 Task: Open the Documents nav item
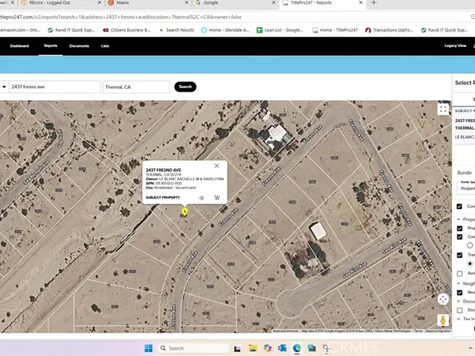[x=79, y=46]
